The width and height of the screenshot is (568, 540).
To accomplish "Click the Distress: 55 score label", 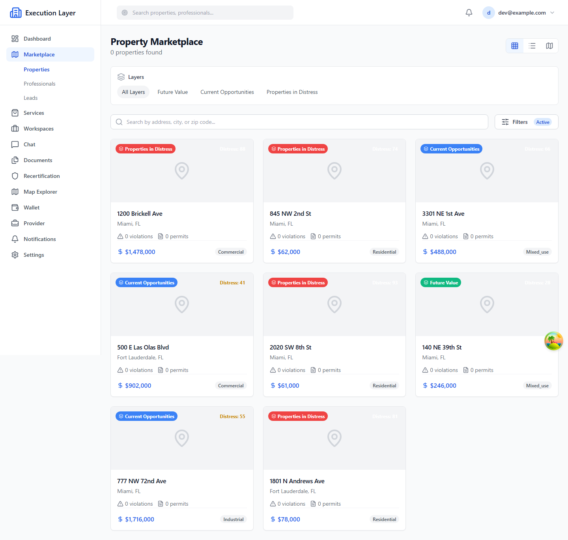I will pyautogui.click(x=232, y=416).
